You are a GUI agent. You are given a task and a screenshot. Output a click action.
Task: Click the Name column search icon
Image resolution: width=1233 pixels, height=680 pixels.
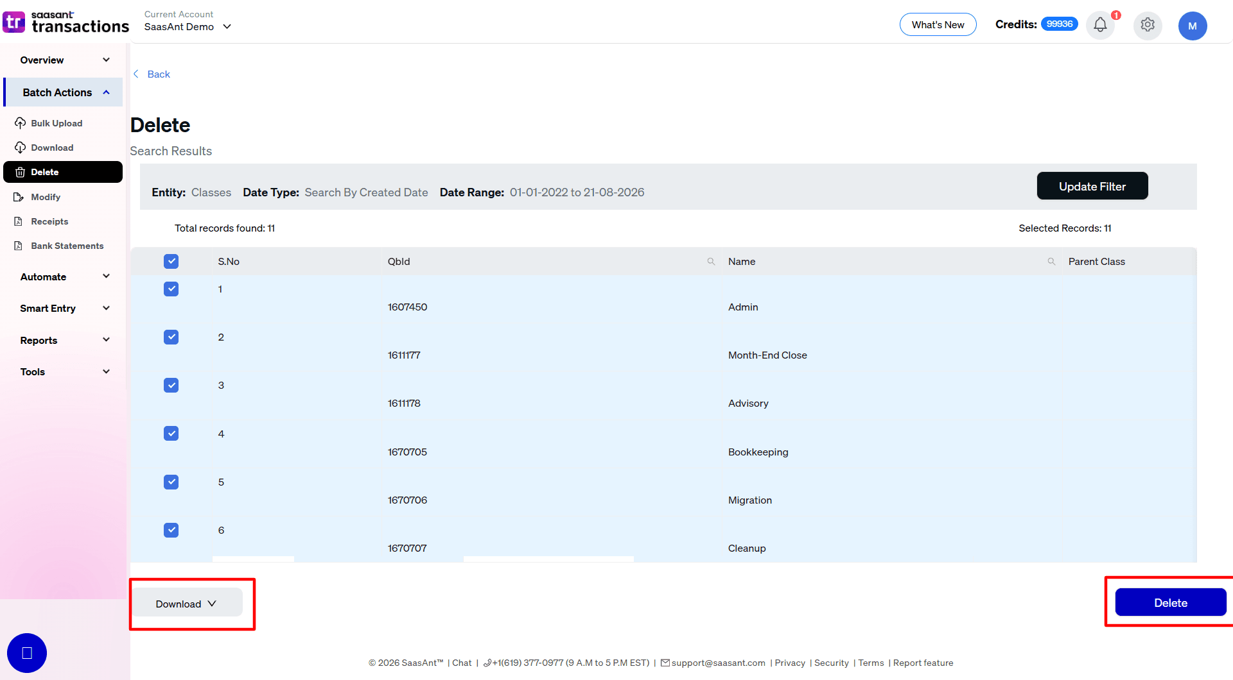[1051, 262]
